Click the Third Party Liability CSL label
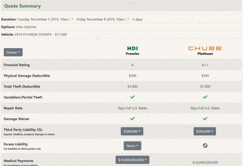 point(23,129)
